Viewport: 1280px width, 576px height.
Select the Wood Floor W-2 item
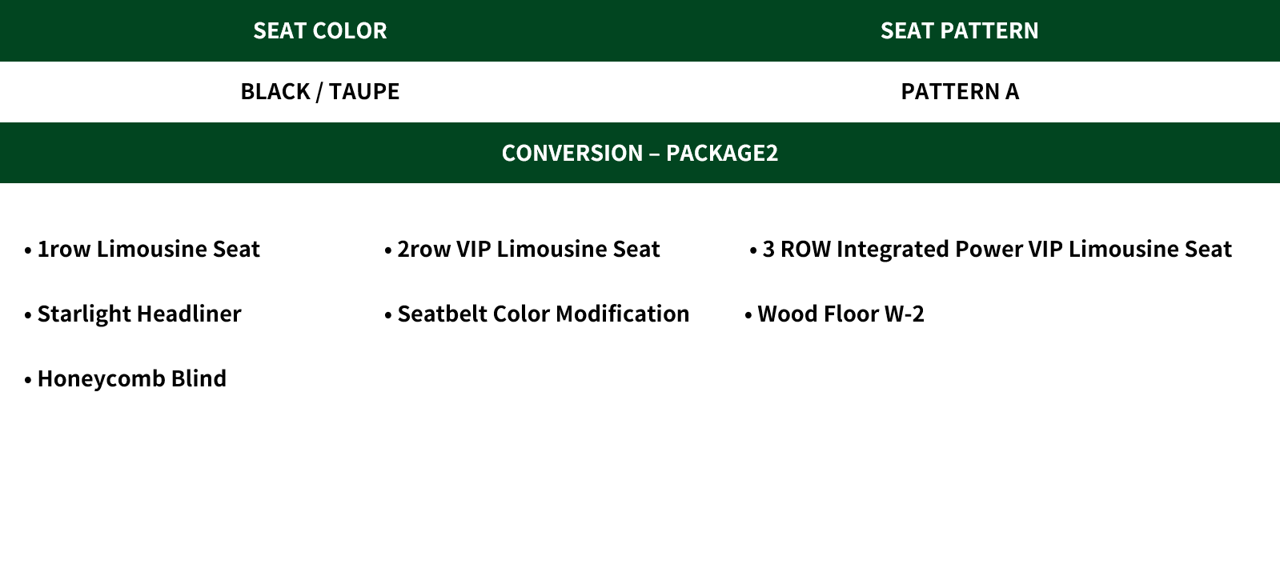(841, 314)
